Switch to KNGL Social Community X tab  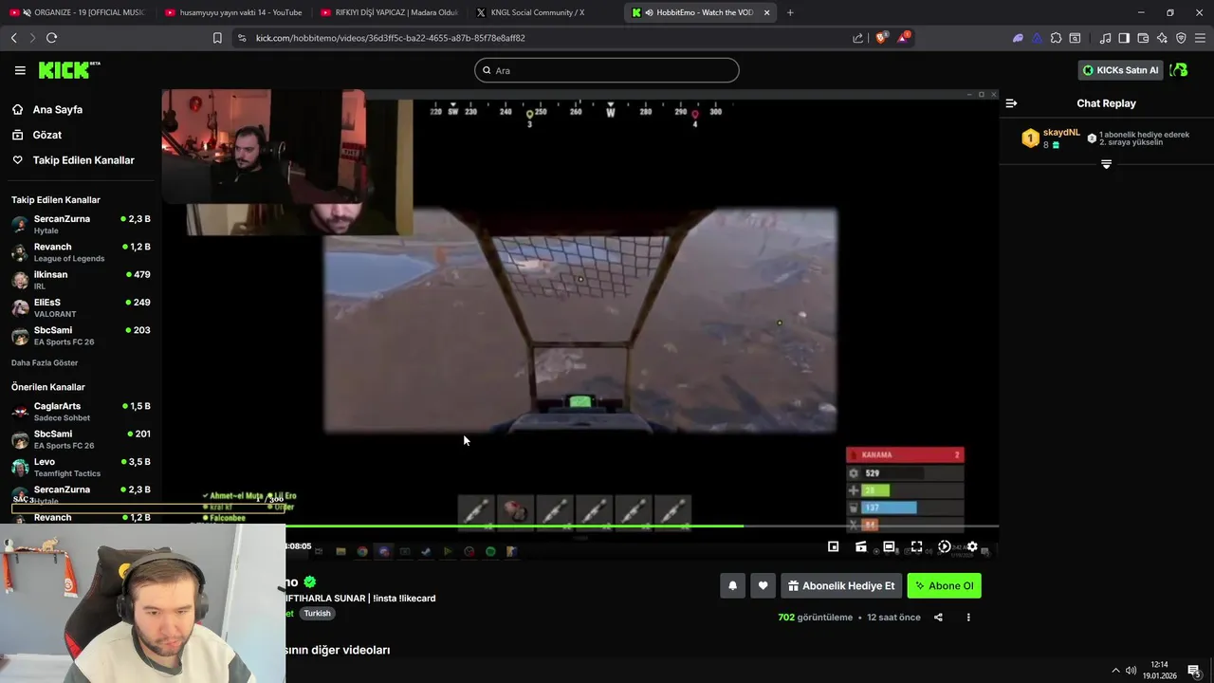(x=544, y=12)
